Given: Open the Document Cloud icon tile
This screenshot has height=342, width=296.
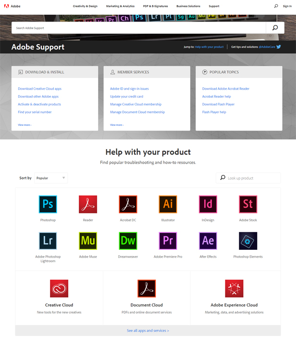Looking at the screenshot, I should [x=147, y=288].
